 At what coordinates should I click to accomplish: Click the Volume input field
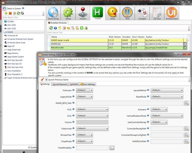click(92, 122)
